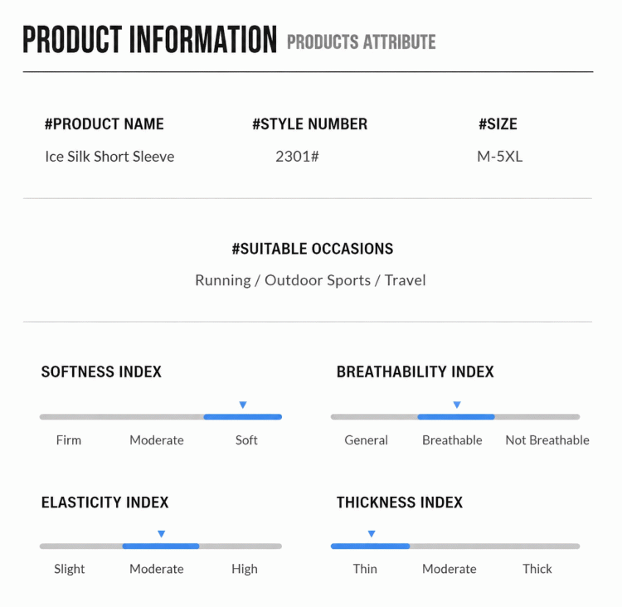Image resolution: width=622 pixels, height=607 pixels.
Task: Click the Product Information heading
Action: (149, 39)
